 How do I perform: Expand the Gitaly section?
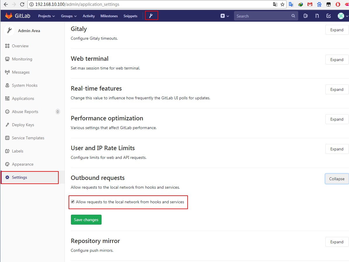pos(337,30)
